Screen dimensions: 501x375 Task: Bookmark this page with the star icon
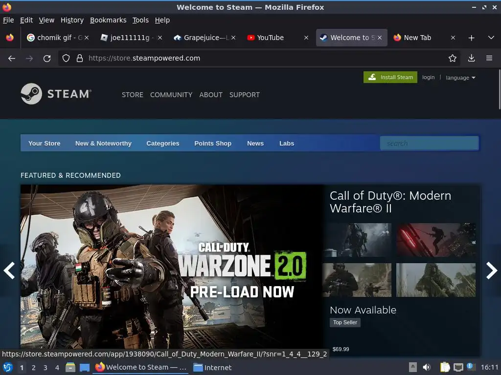tap(453, 58)
